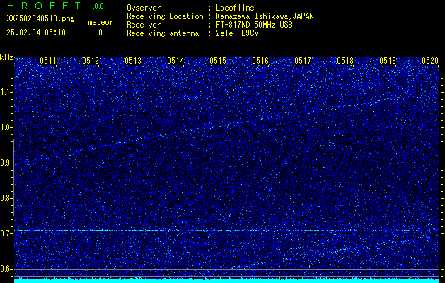
Task: Click FT-817ND 50MHz USB text
Action: tap(254, 25)
